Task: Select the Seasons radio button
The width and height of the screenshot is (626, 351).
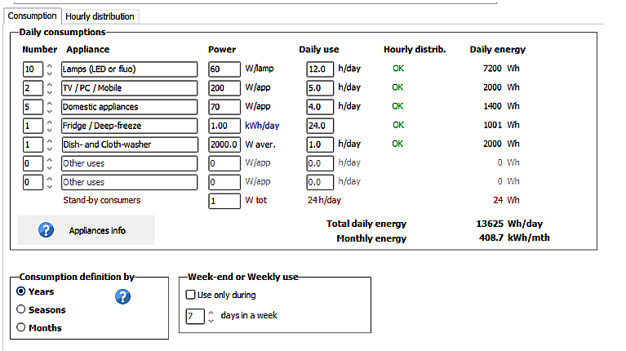Action: point(20,309)
